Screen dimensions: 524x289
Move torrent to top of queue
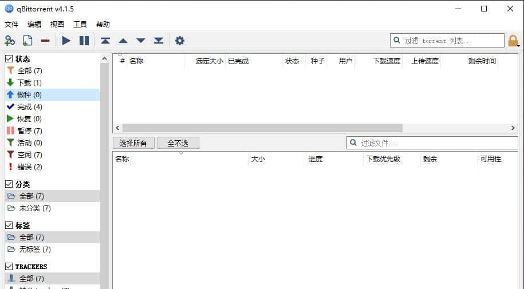(105, 41)
